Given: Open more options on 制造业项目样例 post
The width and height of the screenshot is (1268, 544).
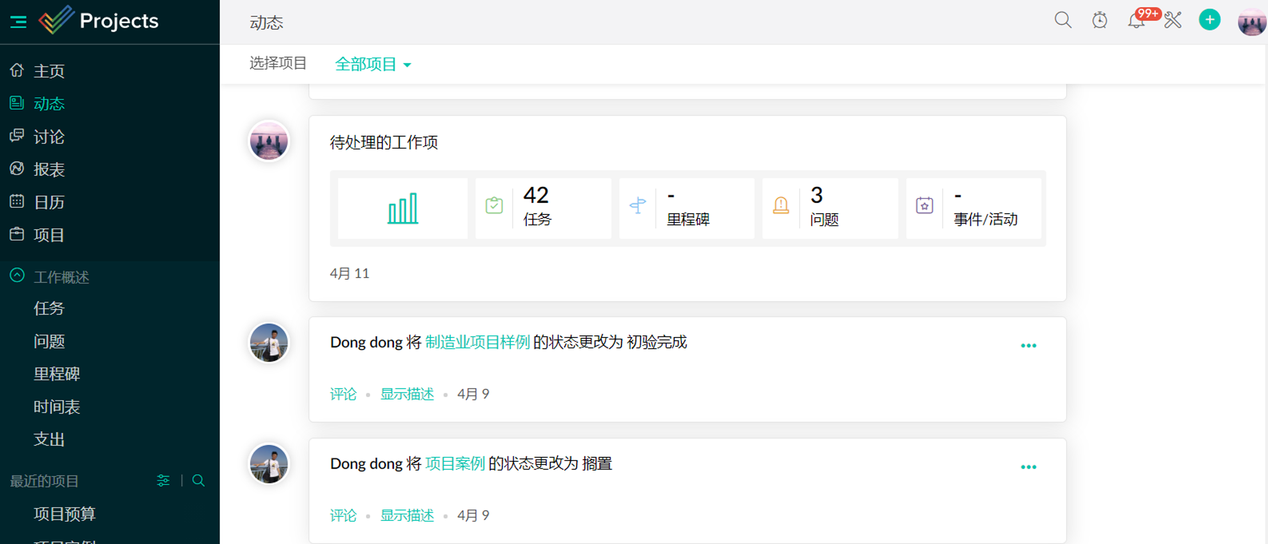Looking at the screenshot, I should [1028, 346].
